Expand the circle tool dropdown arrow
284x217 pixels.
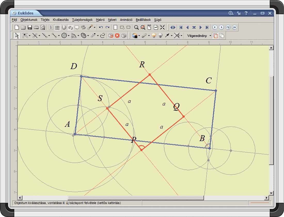coord(68,36)
